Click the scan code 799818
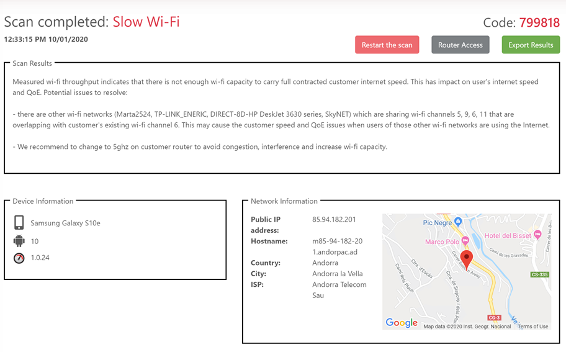 click(539, 22)
